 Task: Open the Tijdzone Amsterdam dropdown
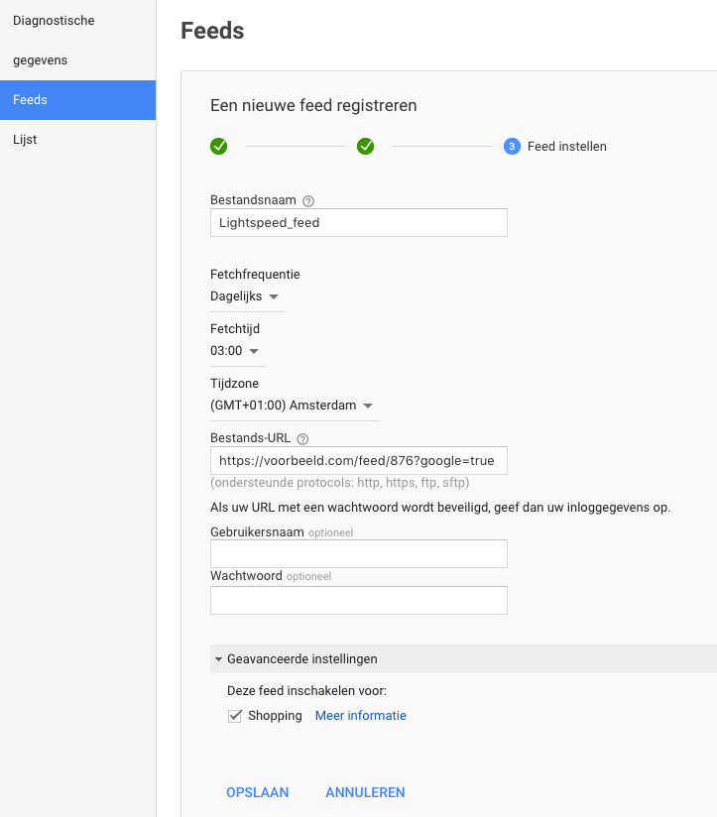coord(292,406)
